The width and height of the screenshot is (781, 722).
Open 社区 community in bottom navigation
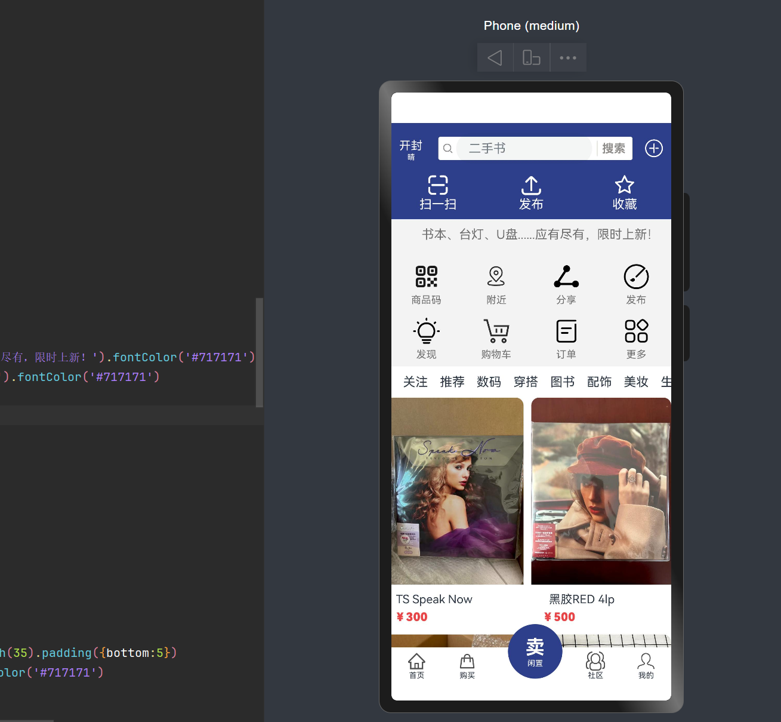pos(595,666)
